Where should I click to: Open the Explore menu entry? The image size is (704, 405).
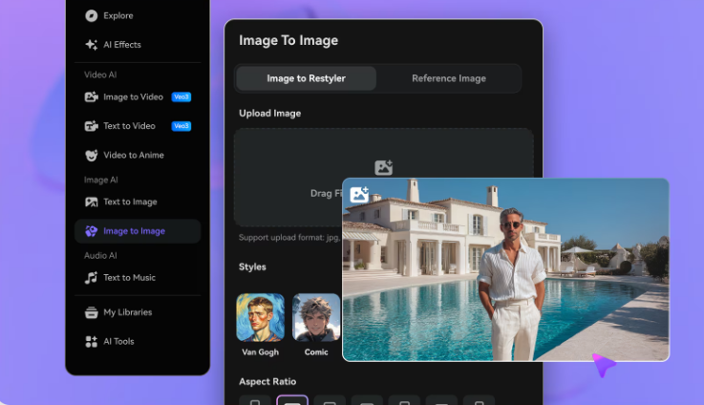118,15
